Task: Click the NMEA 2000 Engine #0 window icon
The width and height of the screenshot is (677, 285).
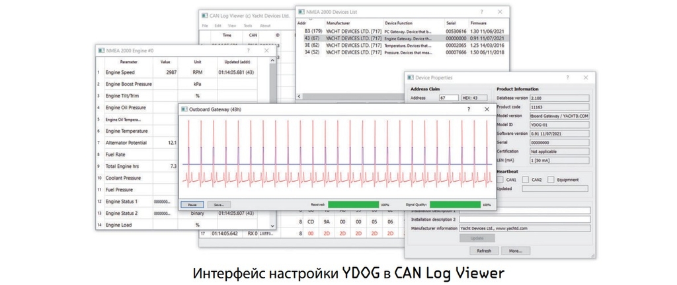Action: point(101,50)
